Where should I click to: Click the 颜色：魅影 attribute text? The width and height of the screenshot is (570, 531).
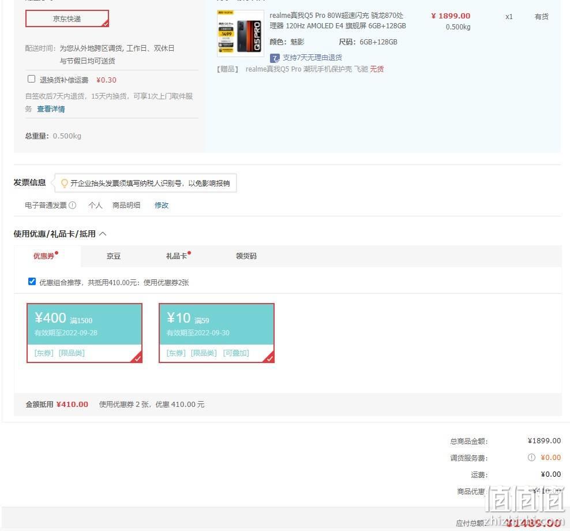tap(287, 42)
